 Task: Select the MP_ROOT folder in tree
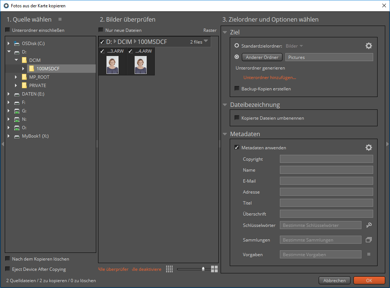(x=39, y=77)
